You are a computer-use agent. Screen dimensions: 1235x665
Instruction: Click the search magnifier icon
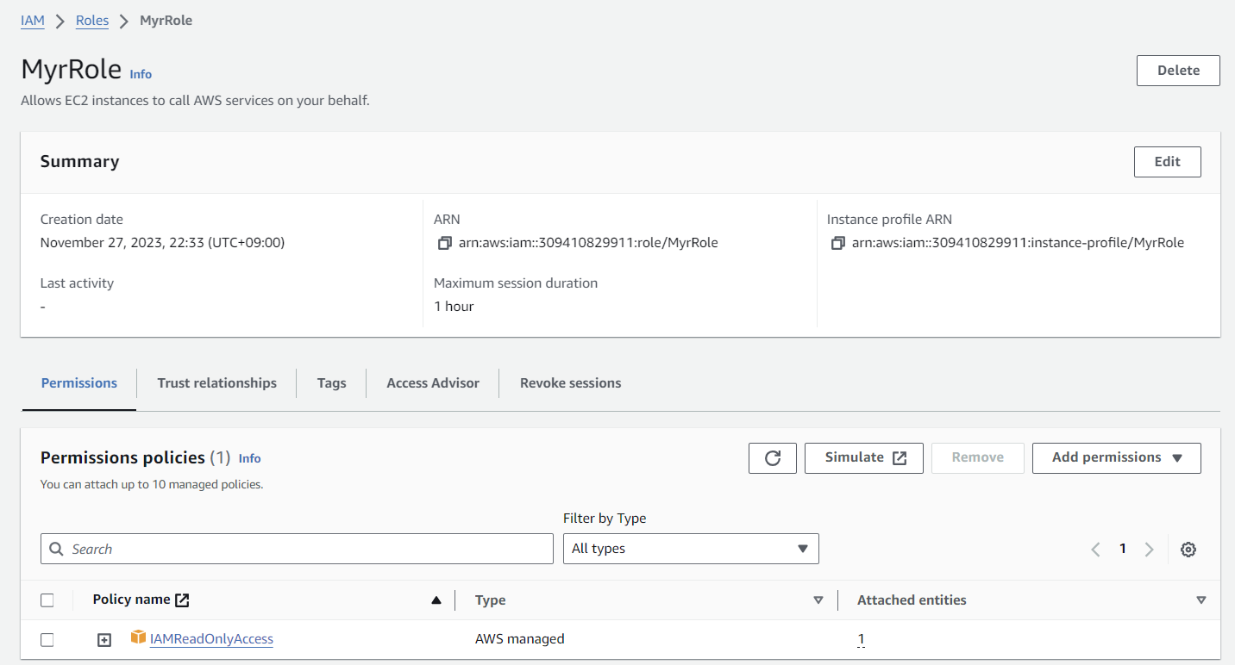pos(57,549)
